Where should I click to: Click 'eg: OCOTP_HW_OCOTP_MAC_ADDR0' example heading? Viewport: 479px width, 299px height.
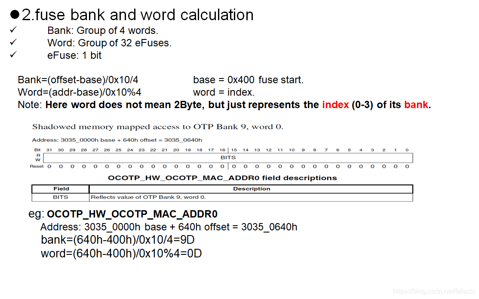tap(123, 214)
